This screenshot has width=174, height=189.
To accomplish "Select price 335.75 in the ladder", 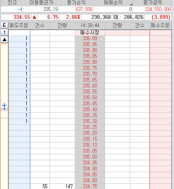I will [x=90, y=68].
